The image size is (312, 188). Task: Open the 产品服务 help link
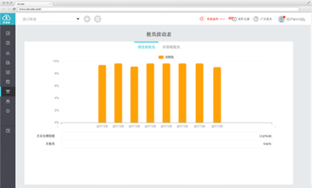(x=266, y=19)
